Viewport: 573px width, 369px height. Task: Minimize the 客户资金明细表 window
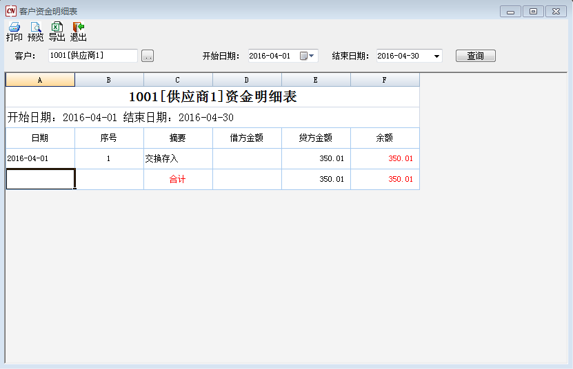510,11
